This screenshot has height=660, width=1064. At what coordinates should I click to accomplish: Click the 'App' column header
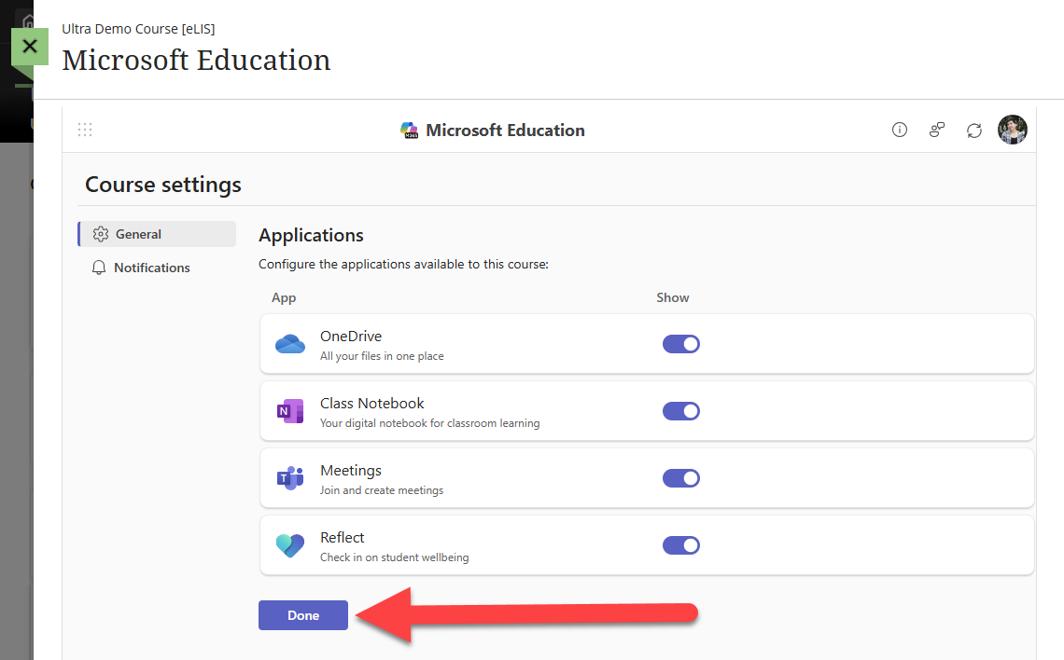[x=284, y=297]
